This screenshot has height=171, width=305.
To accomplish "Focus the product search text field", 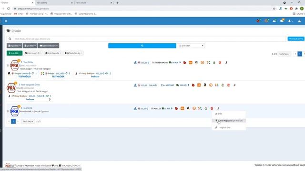I will coord(149,39).
